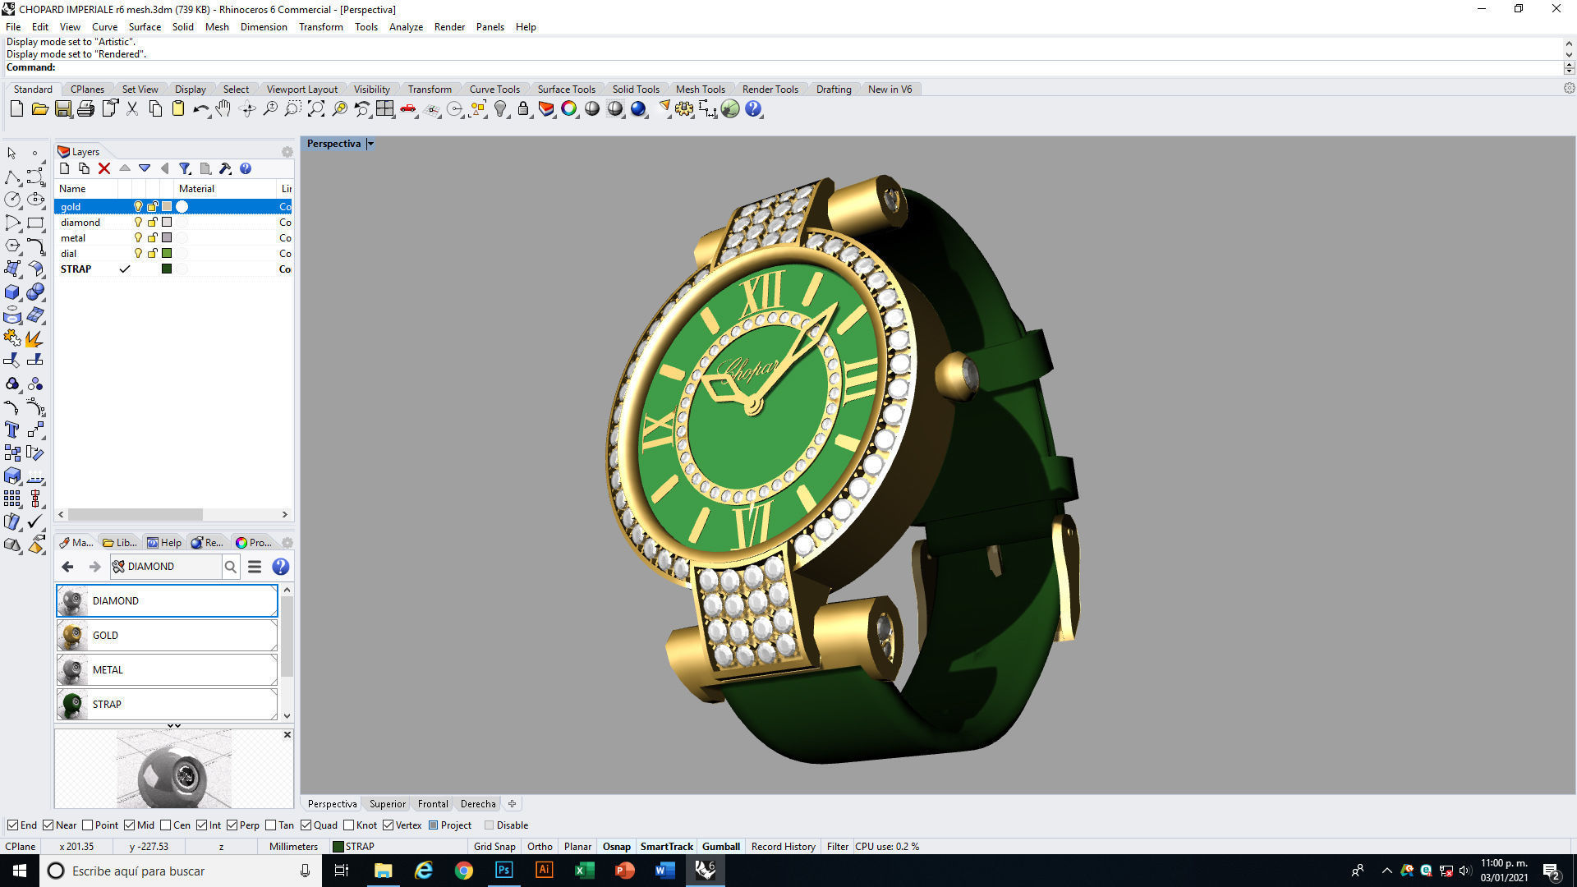Toggle Gumball in the status bar
The image size is (1577, 887).
pyautogui.click(x=721, y=847)
